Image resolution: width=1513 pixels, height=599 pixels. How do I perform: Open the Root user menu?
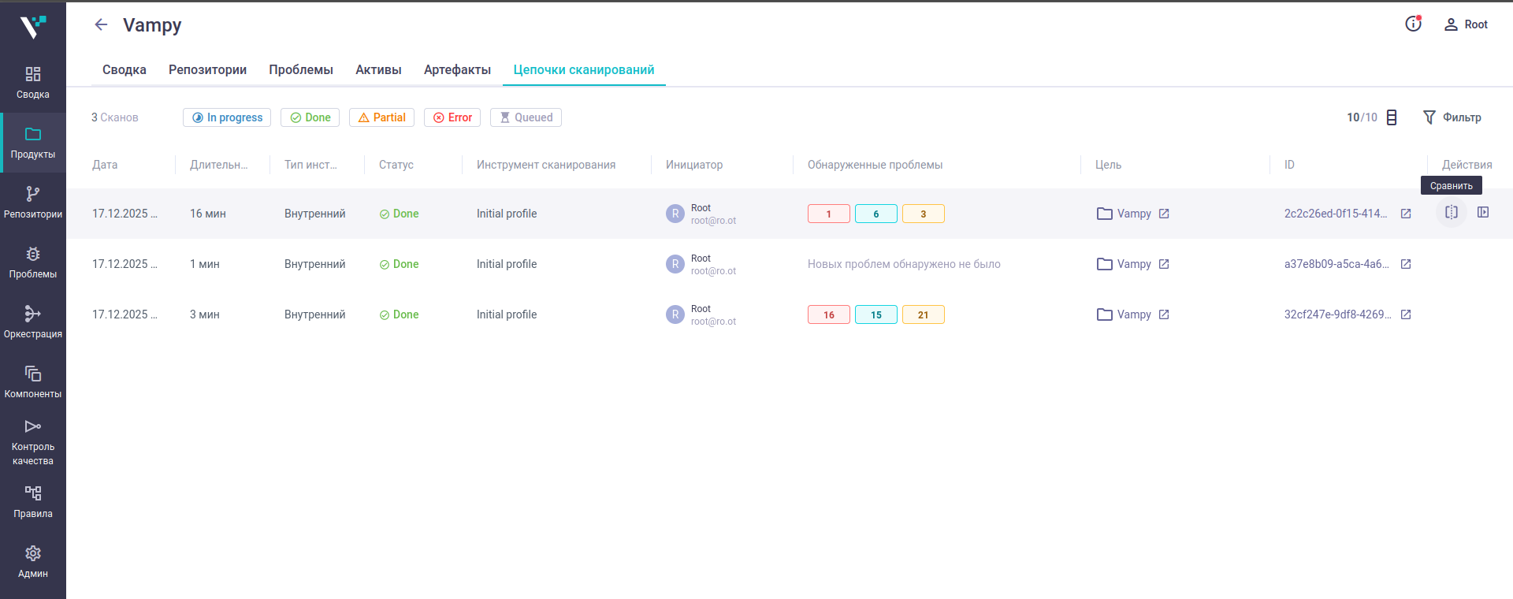(1466, 24)
